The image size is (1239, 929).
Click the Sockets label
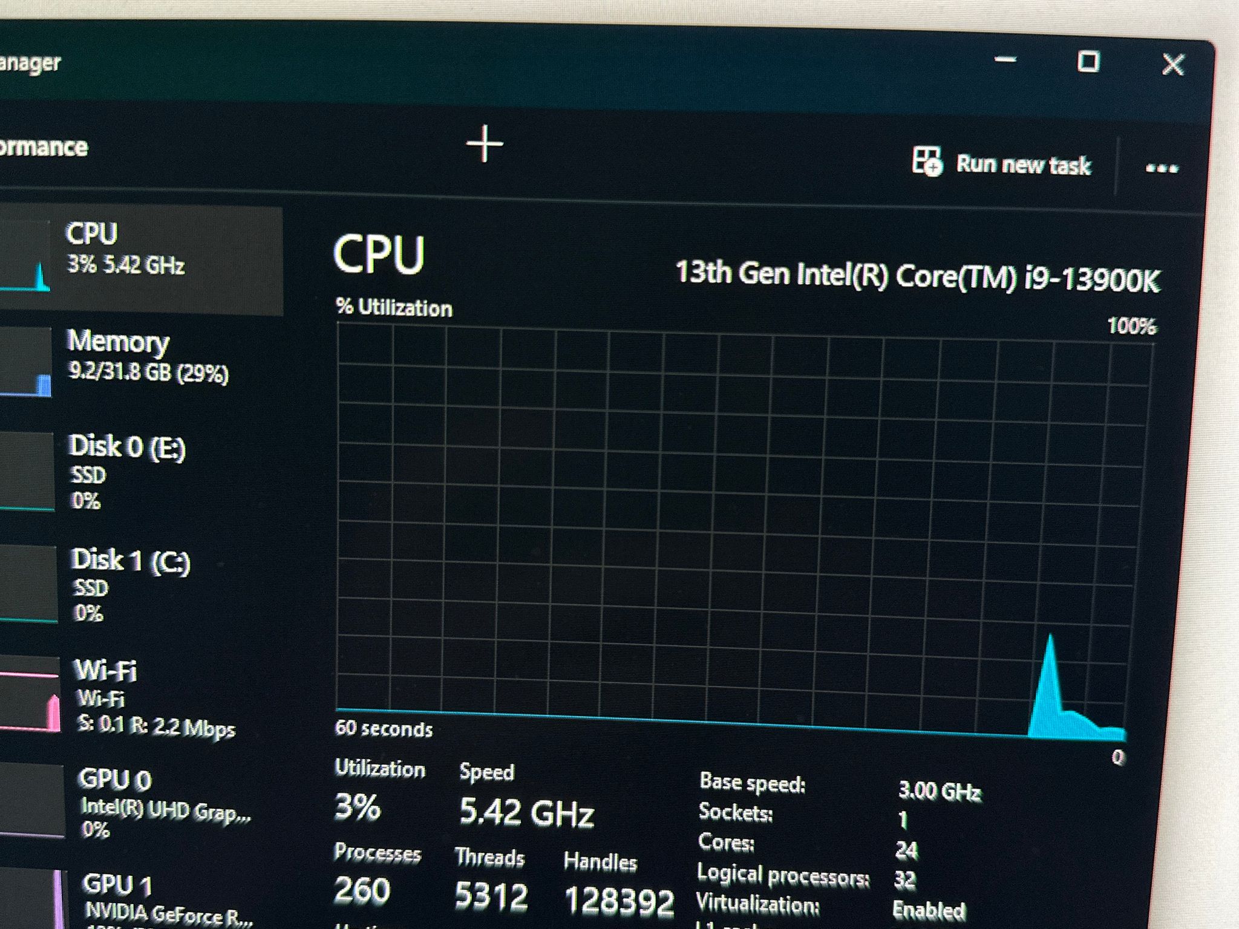(736, 812)
